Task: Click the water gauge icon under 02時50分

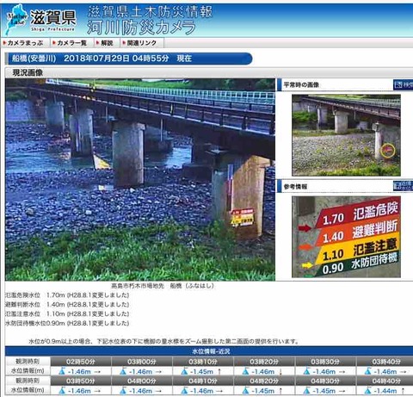Action: click(62, 371)
